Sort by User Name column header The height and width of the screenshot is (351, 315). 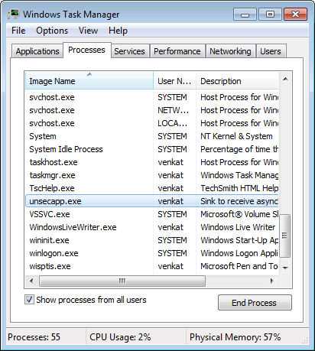174,81
